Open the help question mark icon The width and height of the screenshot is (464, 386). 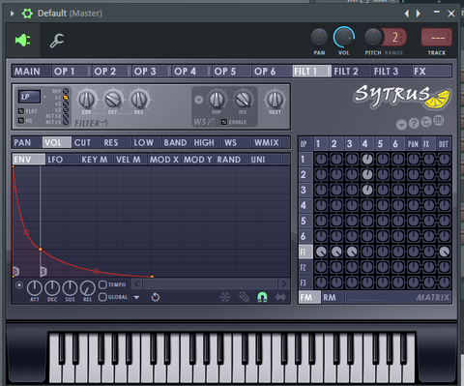[x=414, y=123]
